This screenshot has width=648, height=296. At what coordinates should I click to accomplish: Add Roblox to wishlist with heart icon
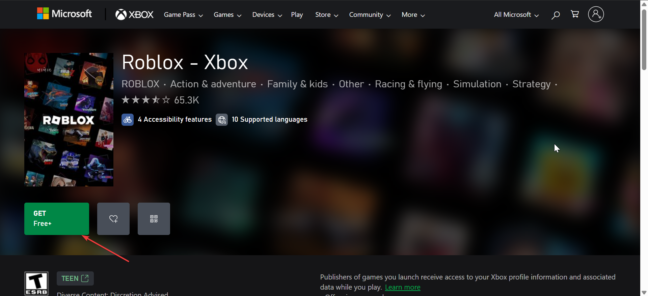[113, 219]
